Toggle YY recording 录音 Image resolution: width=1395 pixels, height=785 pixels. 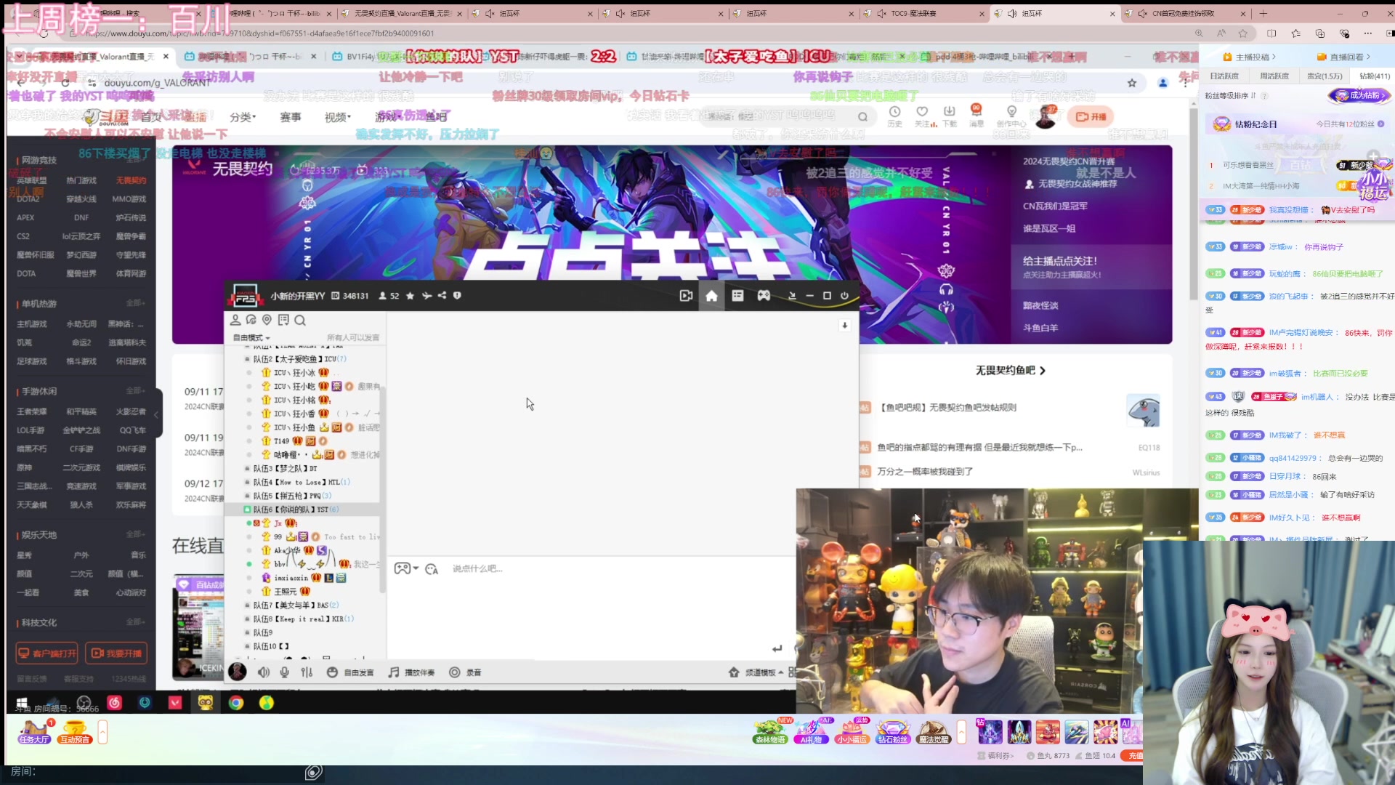(x=465, y=672)
